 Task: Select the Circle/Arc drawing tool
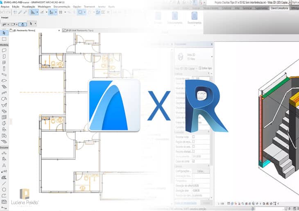click(x=4, y=189)
